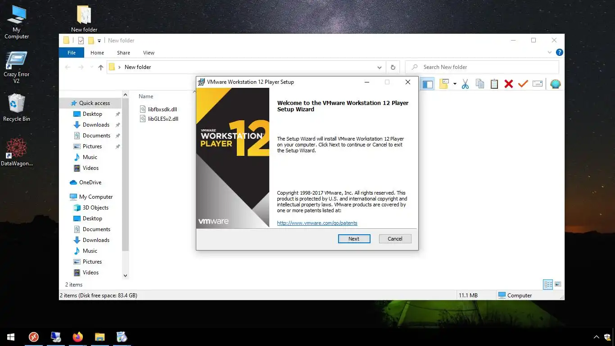Expand the ribbon using the chevron near help

click(x=550, y=53)
